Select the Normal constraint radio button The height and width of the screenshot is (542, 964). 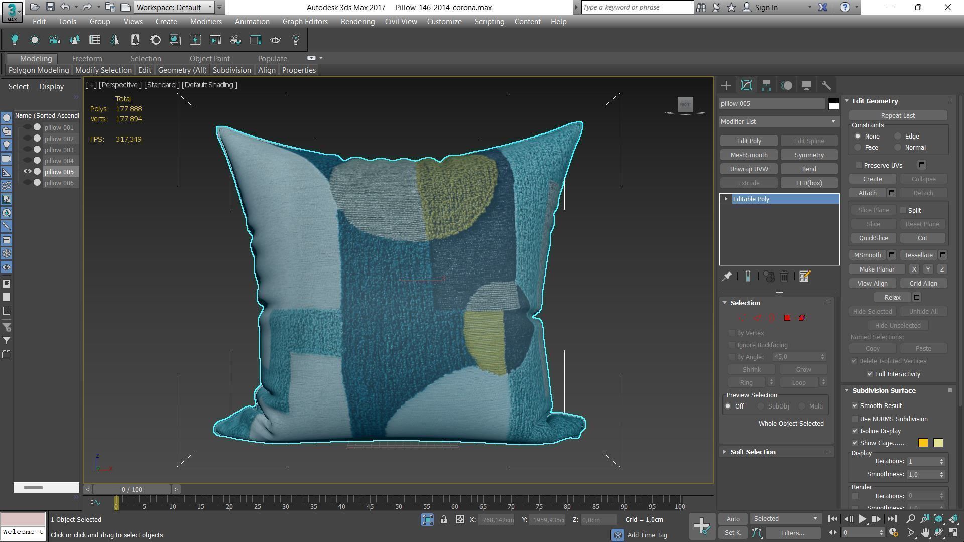(898, 148)
